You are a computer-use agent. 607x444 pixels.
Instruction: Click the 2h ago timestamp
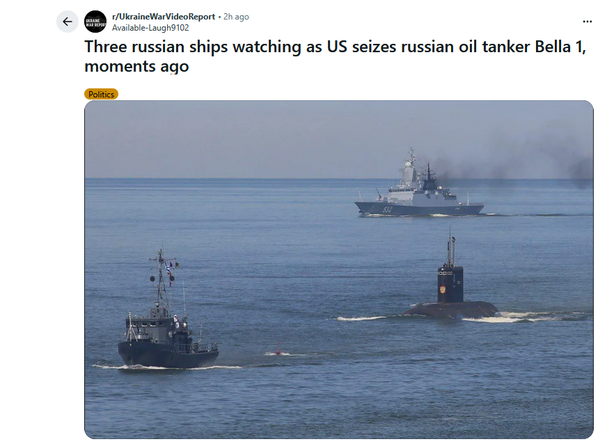(x=236, y=17)
